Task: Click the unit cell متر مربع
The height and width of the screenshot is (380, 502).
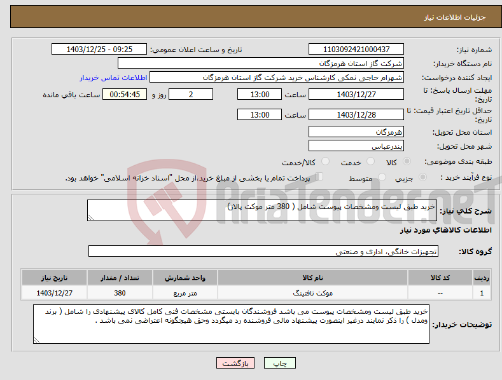Action: click(185, 293)
